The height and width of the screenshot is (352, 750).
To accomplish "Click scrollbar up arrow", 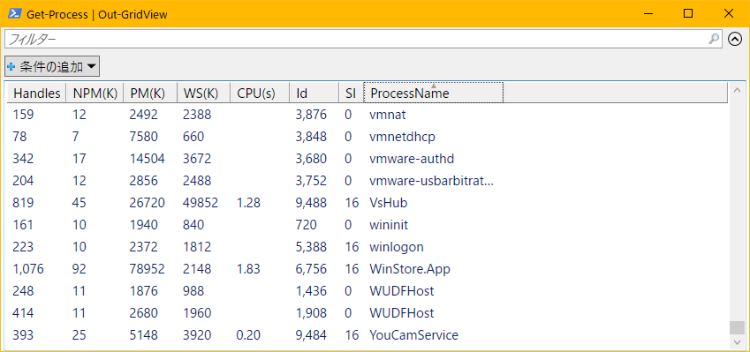I will pyautogui.click(x=737, y=90).
